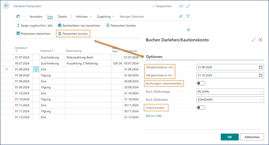Expand the Buchen Darlehen/Kautionskonto dialog
The width and height of the screenshot is (269, 145).
254,40
